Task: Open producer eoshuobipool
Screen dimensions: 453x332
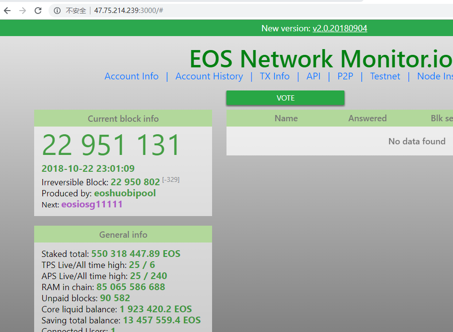Action: (125, 193)
